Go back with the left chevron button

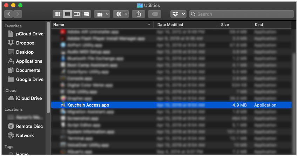[x=8, y=14]
